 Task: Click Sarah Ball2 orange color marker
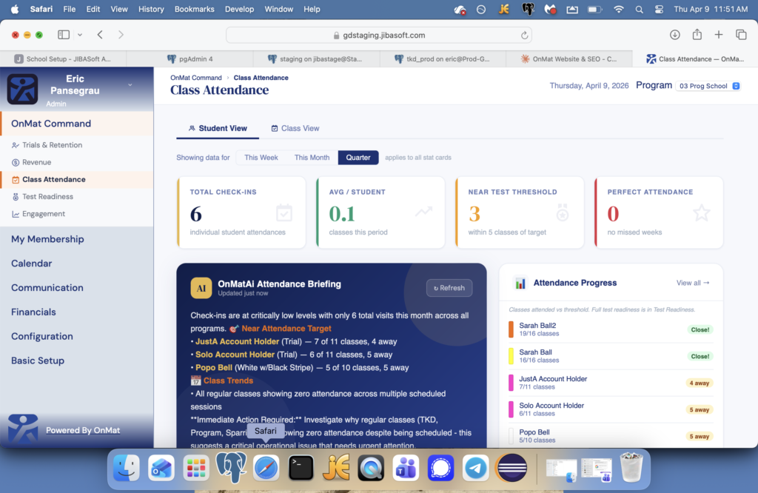pyautogui.click(x=512, y=329)
